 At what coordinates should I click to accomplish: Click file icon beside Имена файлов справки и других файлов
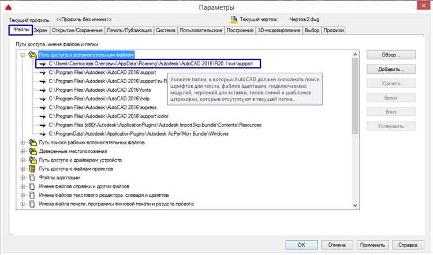pos(32,186)
